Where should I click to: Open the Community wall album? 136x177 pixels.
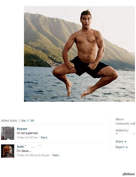pos(125,123)
